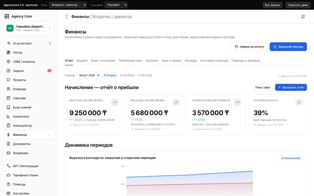Click the 39% Рентабельность value
Screen dimensions: 314x196
(261, 113)
